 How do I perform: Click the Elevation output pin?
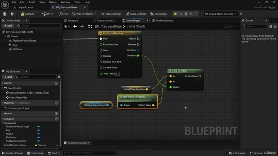pos(138,55)
